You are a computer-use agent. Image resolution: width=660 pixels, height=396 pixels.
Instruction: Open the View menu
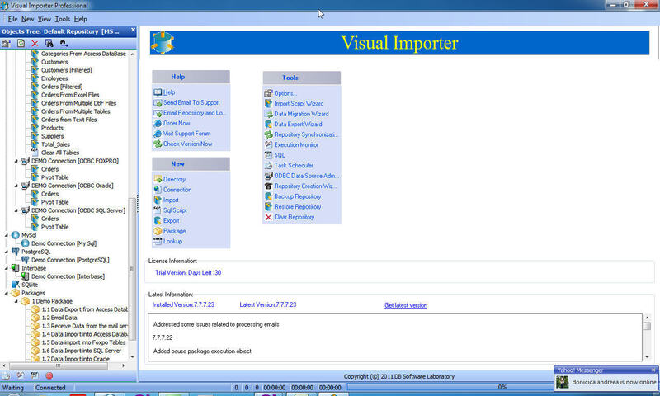pos(44,18)
